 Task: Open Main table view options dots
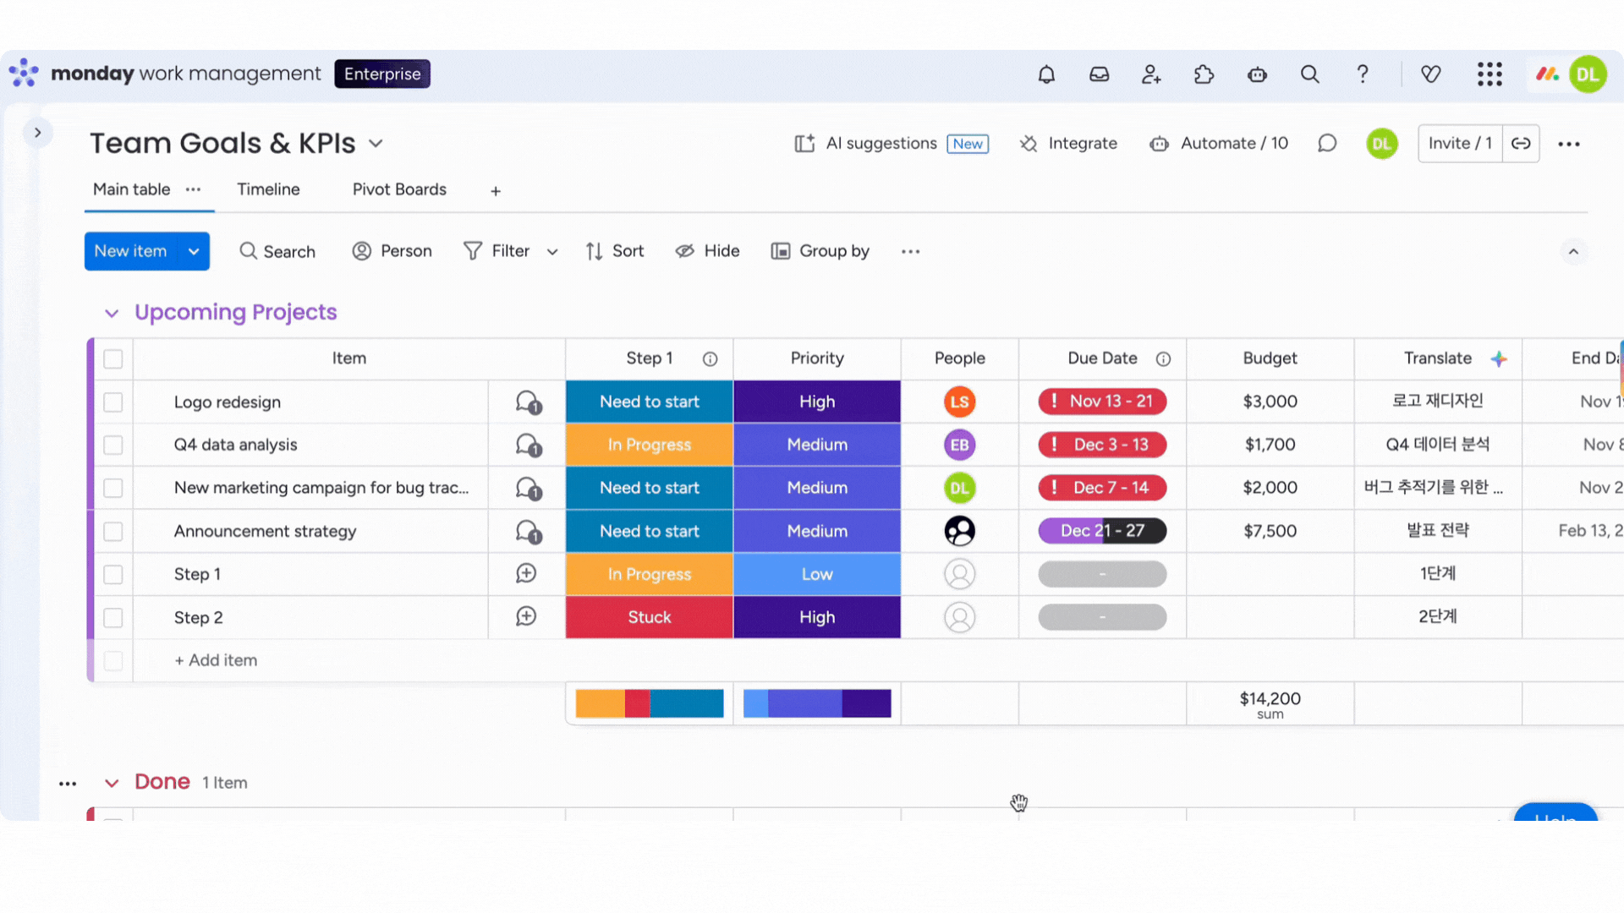(193, 189)
